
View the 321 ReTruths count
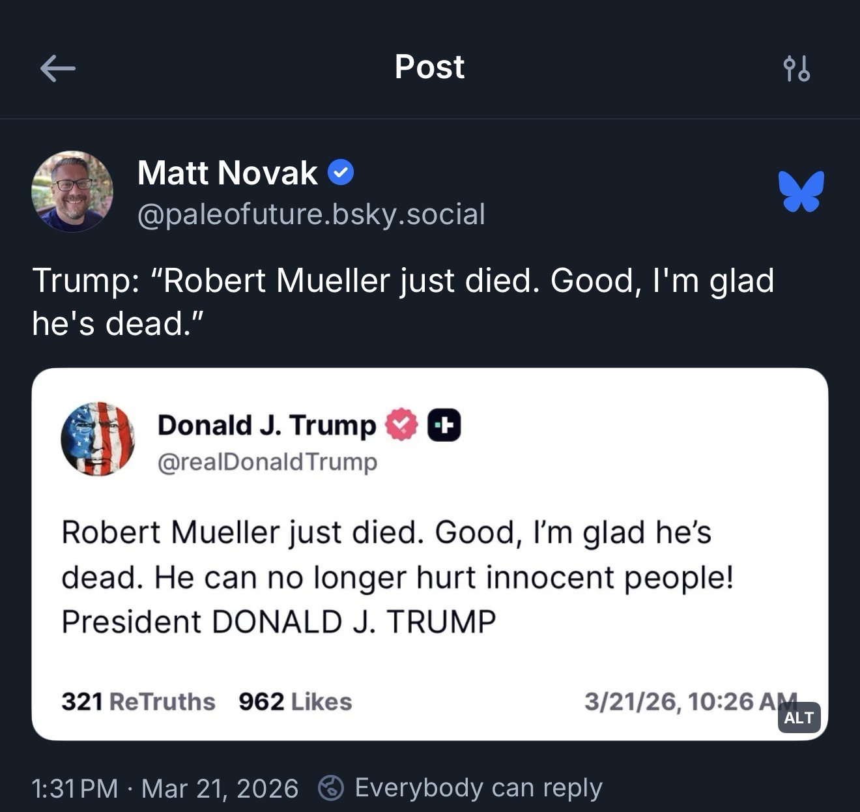click(x=138, y=702)
